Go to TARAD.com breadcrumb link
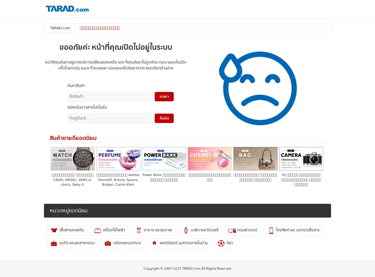Screen dimensions: 375x277 [x=60, y=28]
